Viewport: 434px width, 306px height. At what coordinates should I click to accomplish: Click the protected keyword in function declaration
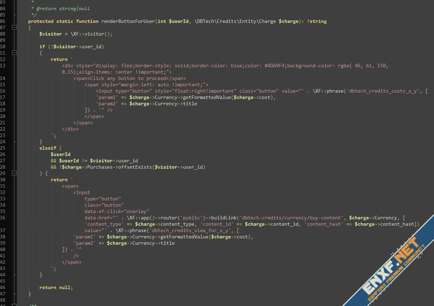tap(41, 21)
